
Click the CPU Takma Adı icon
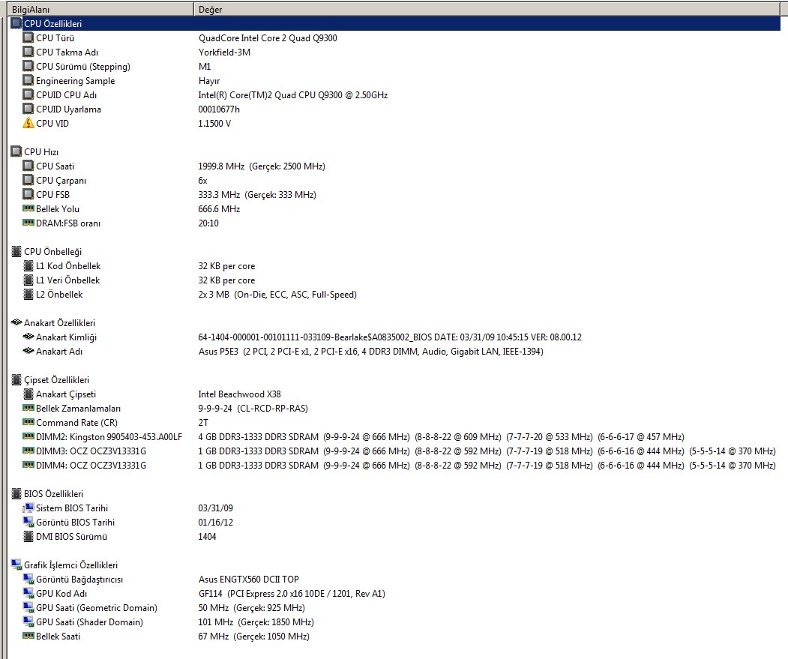click(28, 52)
